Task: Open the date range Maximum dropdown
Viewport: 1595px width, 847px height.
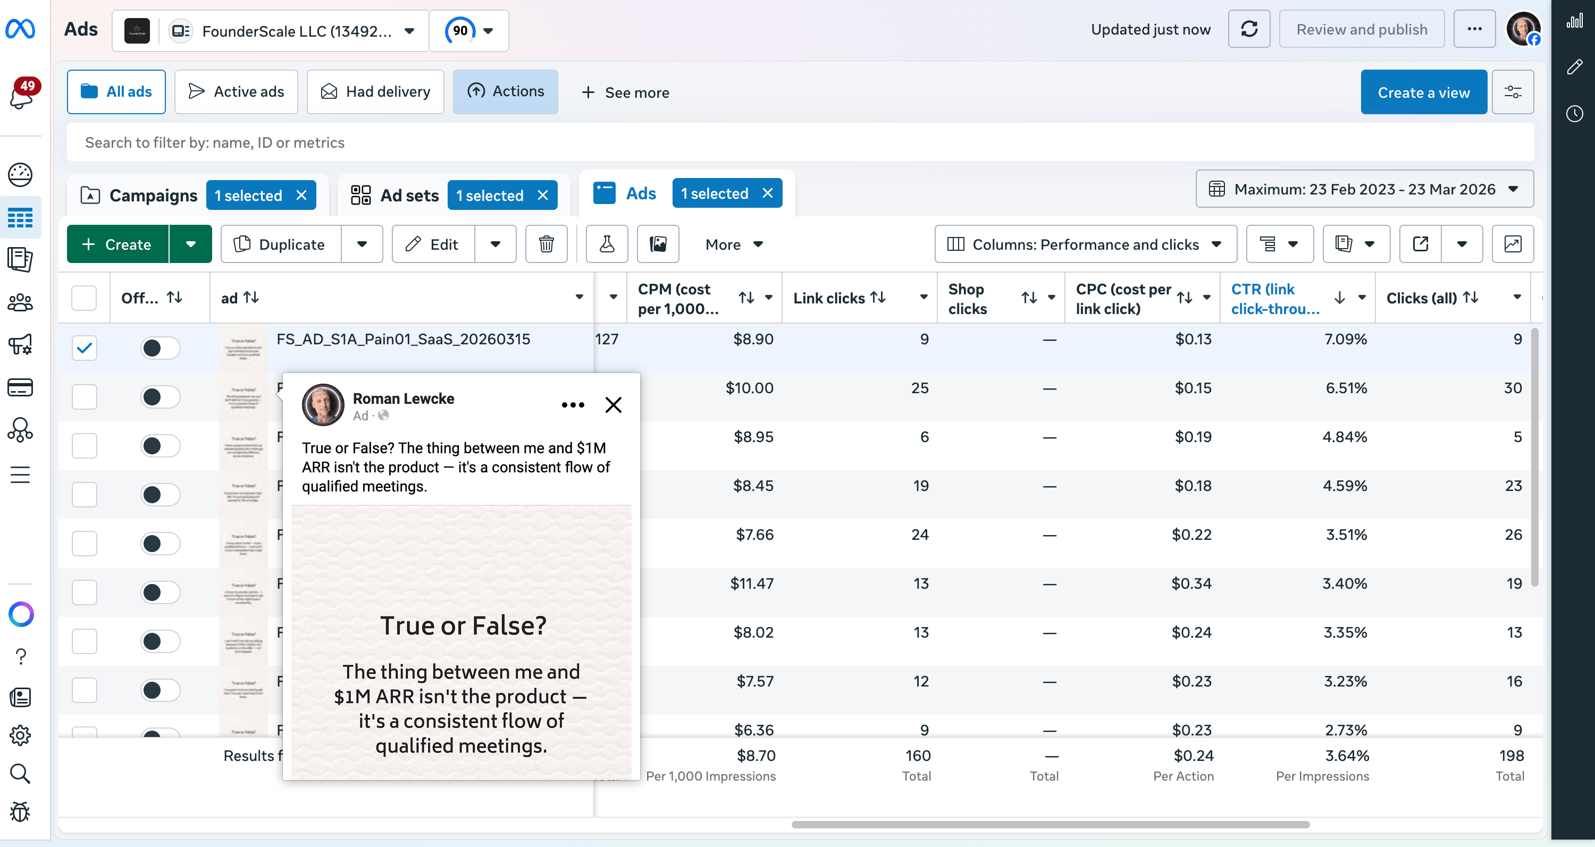Action: point(1364,189)
